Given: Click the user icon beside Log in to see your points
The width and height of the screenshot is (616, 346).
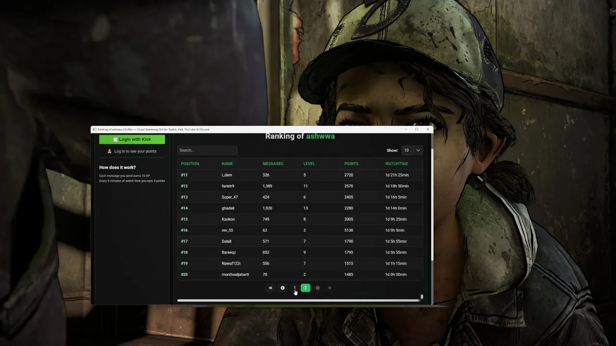Looking at the screenshot, I should [x=110, y=151].
